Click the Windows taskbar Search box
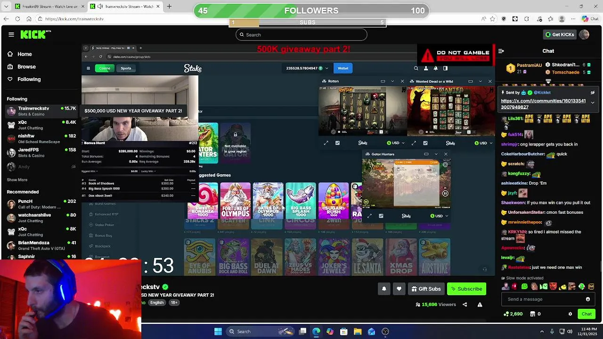This screenshot has width=603, height=339. pyautogui.click(x=261, y=331)
